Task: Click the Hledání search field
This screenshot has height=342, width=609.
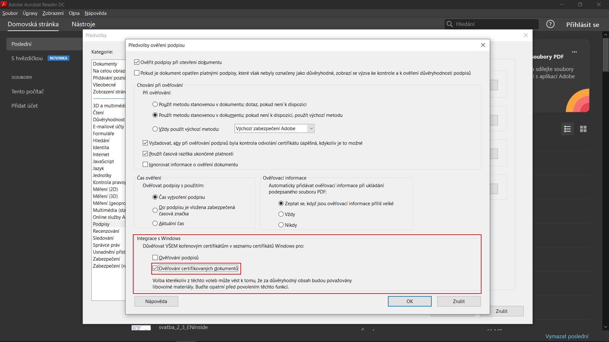Action: tap(492, 24)
